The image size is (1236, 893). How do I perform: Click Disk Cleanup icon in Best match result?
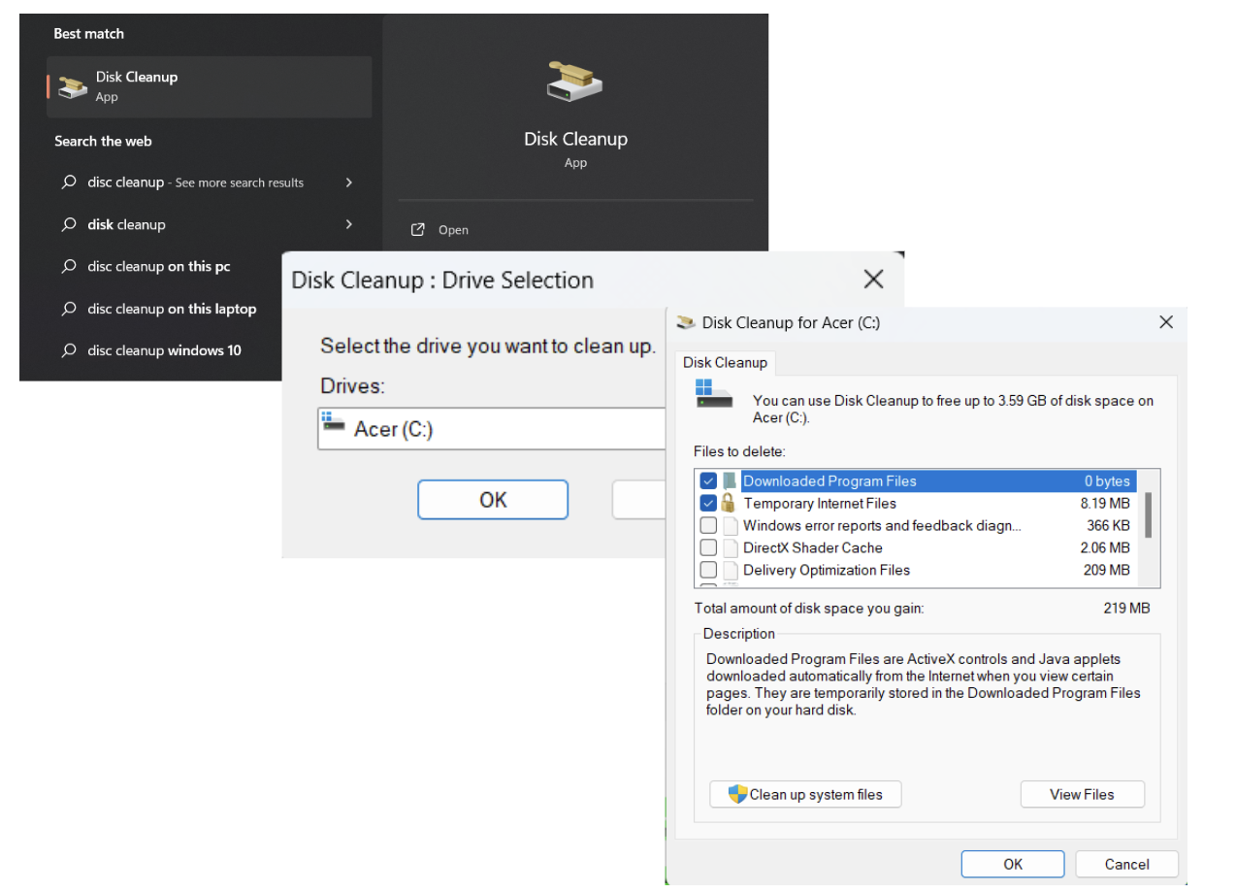72,87
